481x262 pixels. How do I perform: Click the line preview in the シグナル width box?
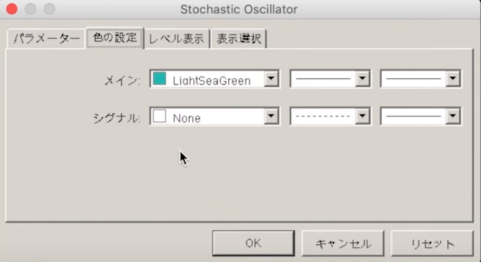414,116
